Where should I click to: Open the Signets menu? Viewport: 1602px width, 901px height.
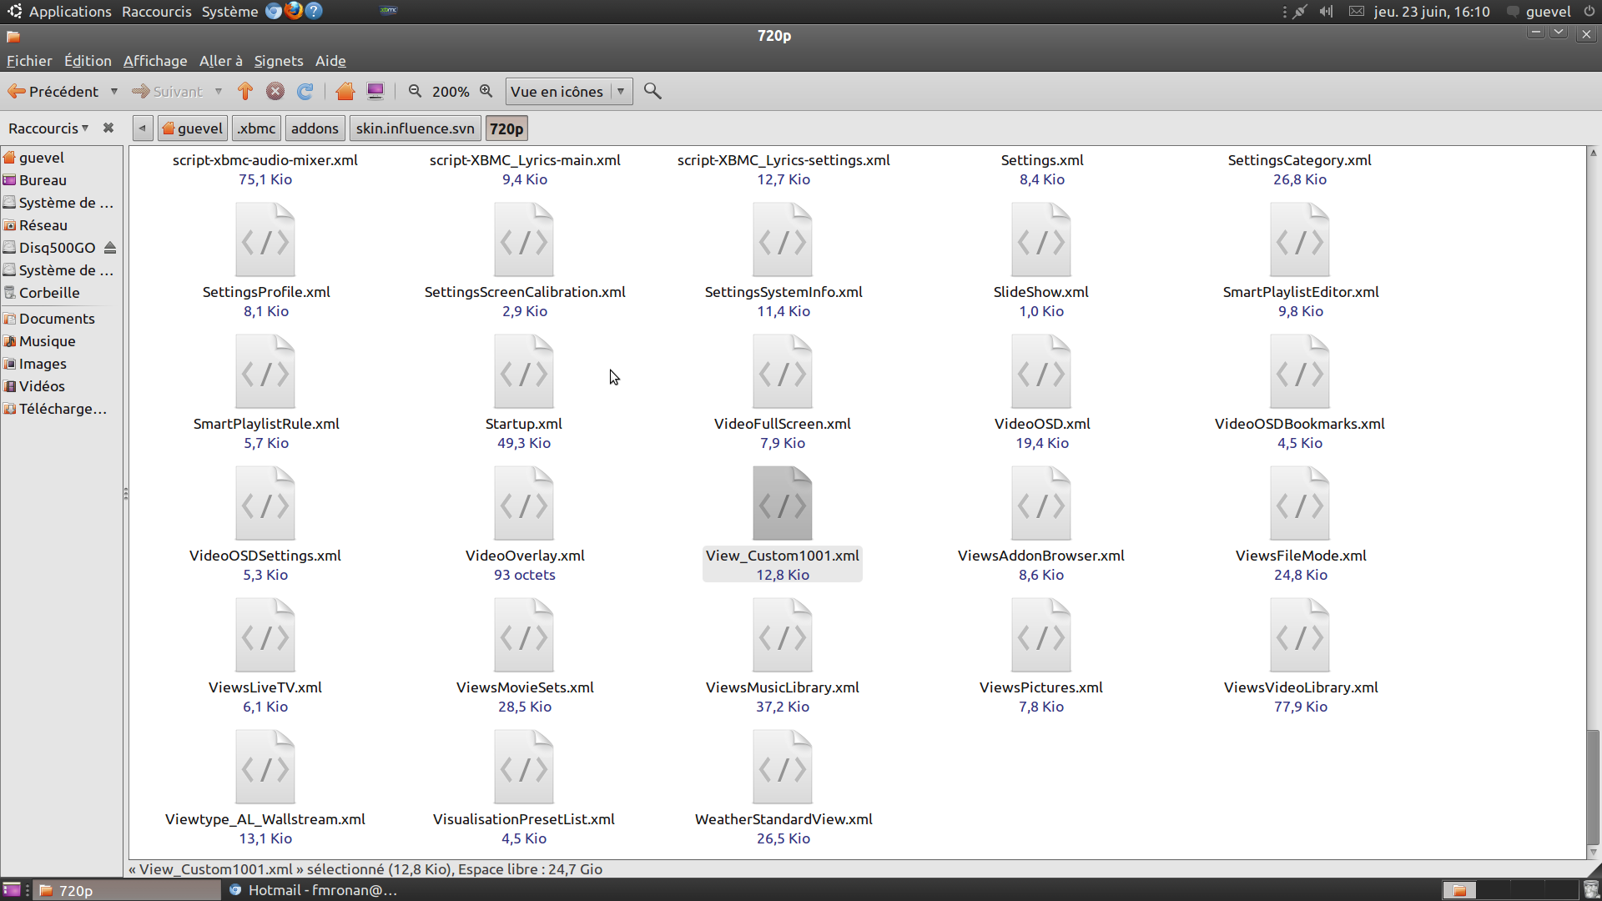point(278,61)
